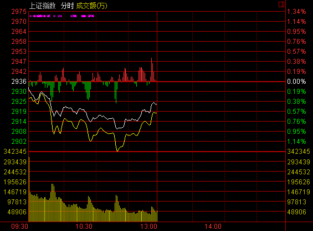
Task: Open the 成交额(万) turnover indicator label
Action: pos(91,6)
